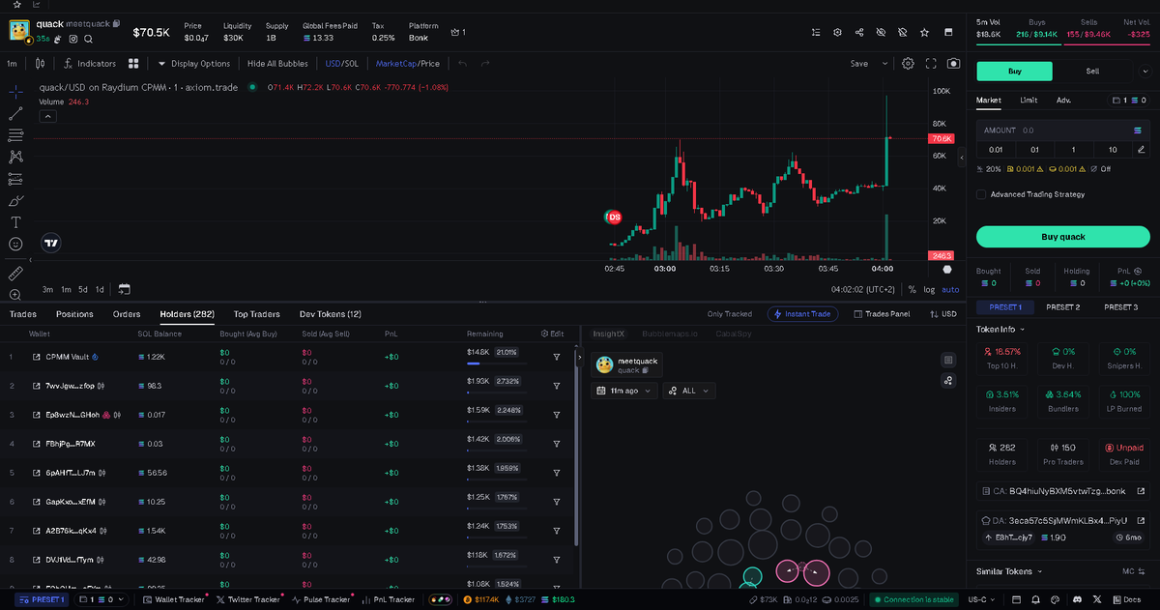This screenshot has width=1160, height=610.
Task: Add token to favorites with star icon
Action: coord(925,32)
